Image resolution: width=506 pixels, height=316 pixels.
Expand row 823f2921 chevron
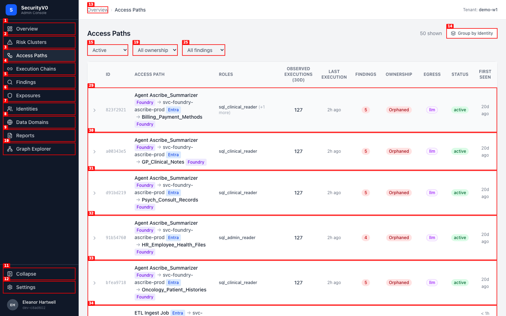95,110
